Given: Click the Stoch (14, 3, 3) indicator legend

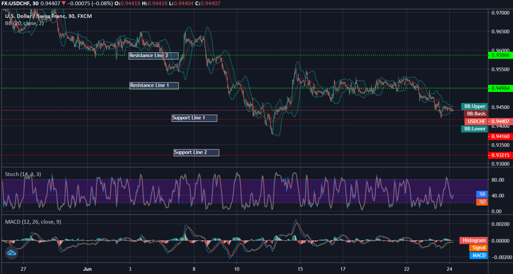Looking at the screenshot, I should 23,174.
